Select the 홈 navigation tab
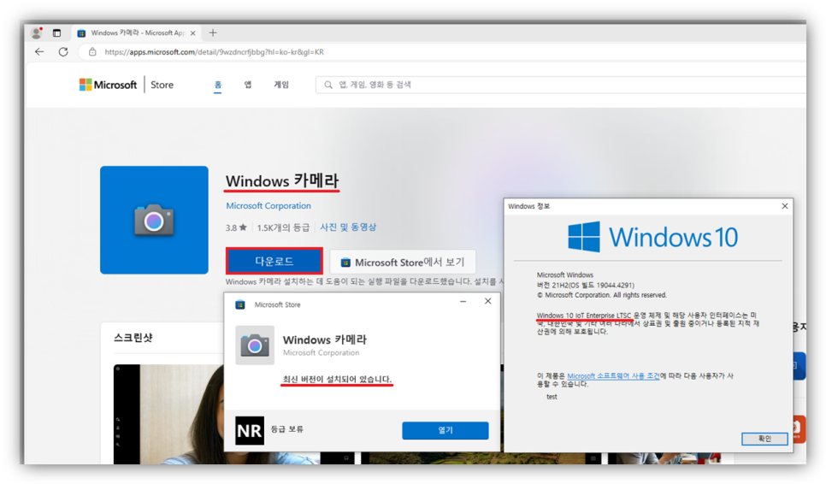Viewport: 826px width, 484px height. (217, 85)
